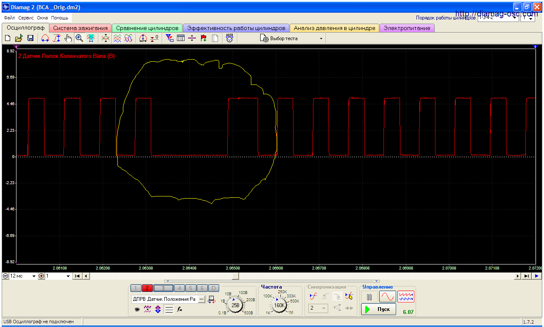
Task: Click the AUTO test clock icon
Action: (x=229, y=38)
